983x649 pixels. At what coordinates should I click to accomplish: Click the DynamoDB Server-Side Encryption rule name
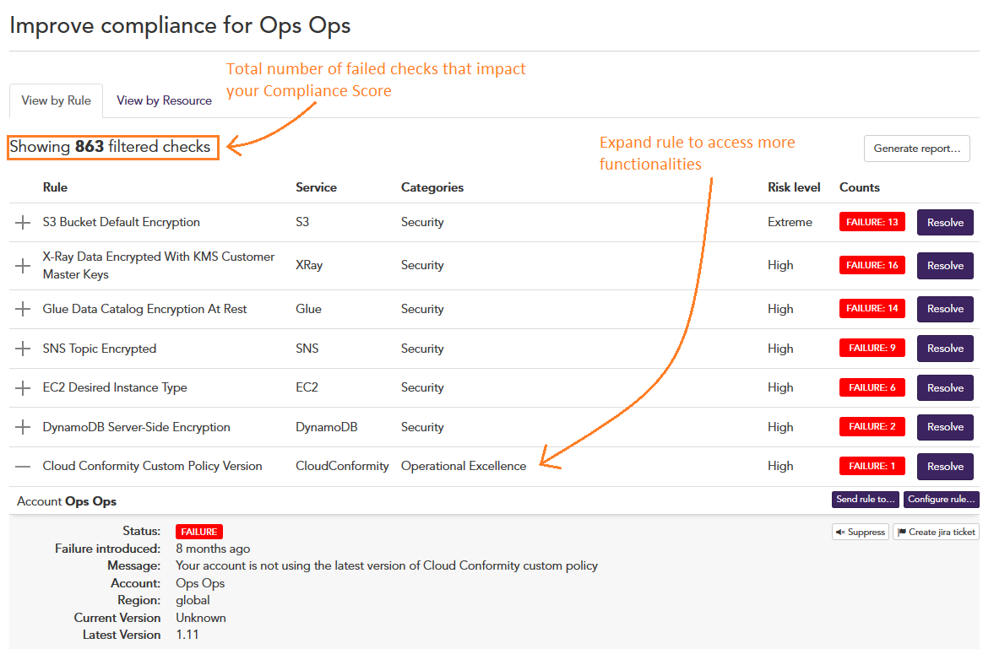(136, 427)
